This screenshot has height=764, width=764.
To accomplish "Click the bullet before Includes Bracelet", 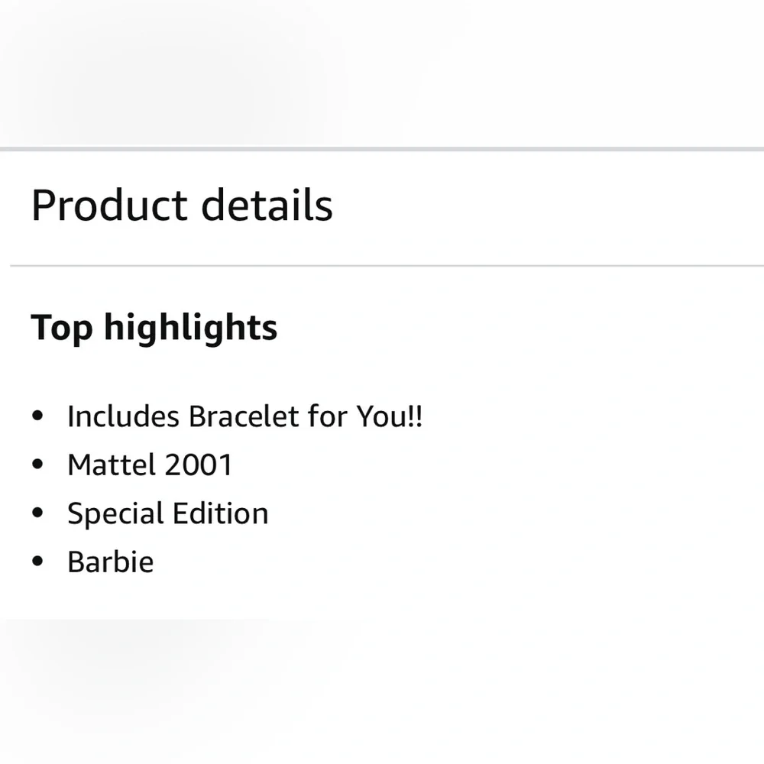I will (38, 417).
